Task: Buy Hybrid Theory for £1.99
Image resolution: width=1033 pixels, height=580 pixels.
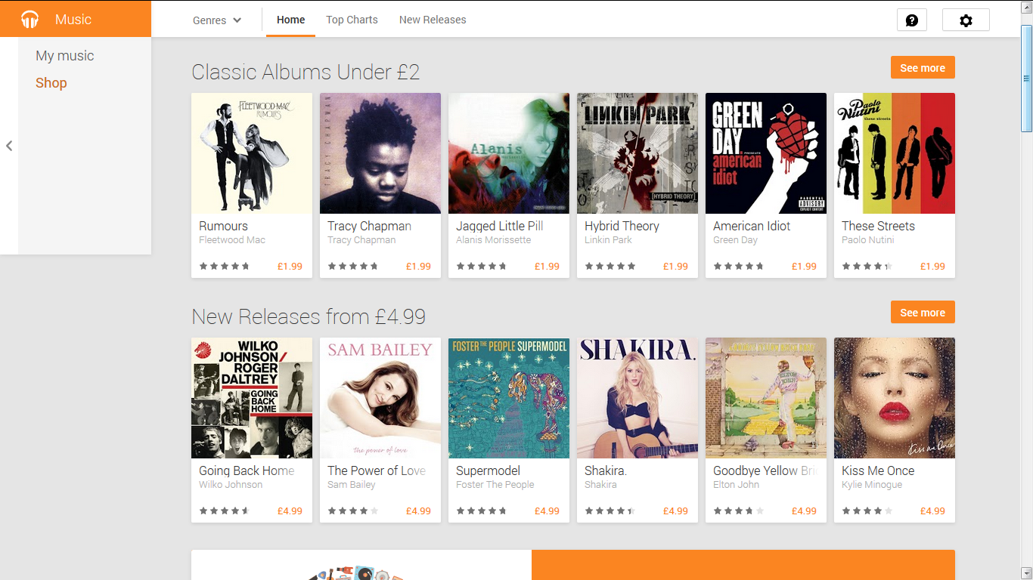Action: (x=675, y=267)
